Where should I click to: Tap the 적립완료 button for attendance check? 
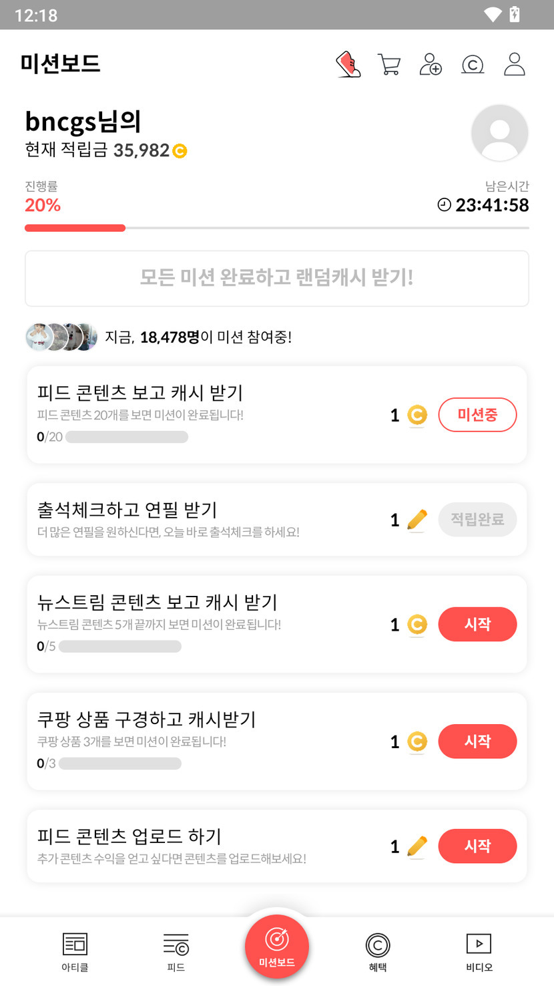(x=477, y=520)
